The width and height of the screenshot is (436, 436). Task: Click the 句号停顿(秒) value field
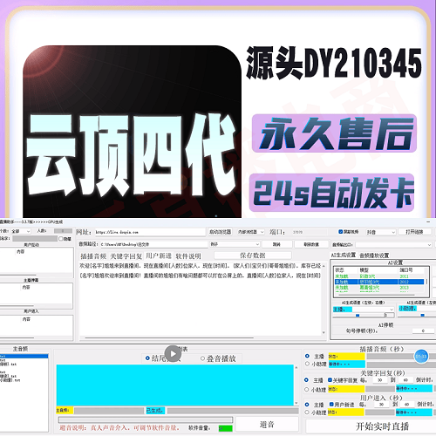pos(423,330)
